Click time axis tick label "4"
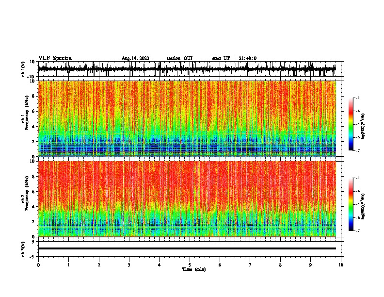Image resolution: width=384 pixels, height=297 pixels. [x=160, y=265]
